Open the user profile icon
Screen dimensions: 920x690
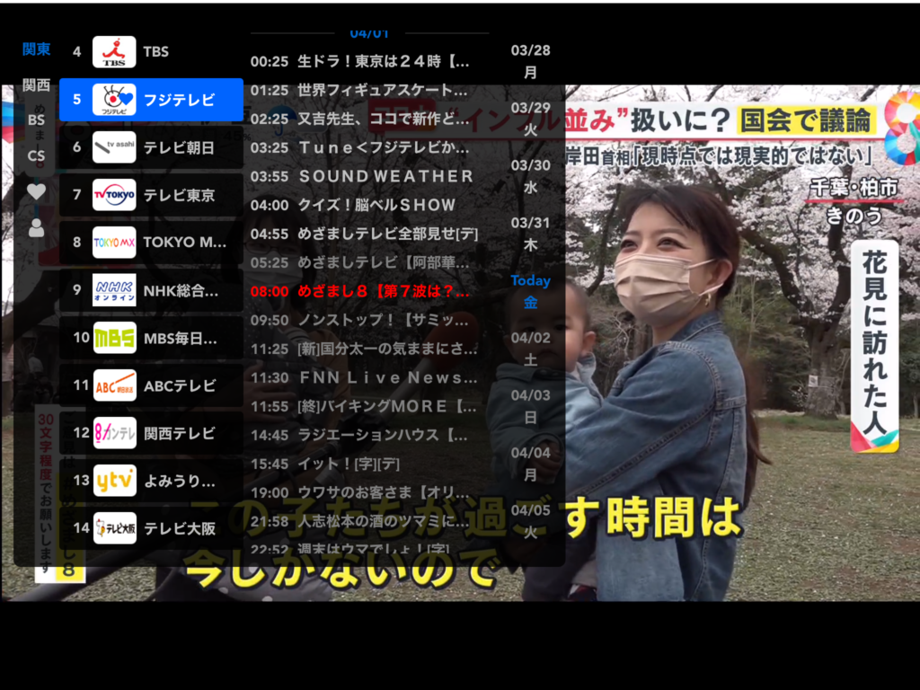[x=36, y=228]
